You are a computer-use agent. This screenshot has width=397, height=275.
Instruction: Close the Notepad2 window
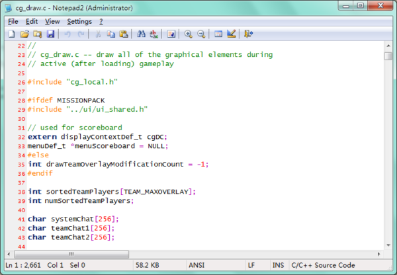point(380,5)
